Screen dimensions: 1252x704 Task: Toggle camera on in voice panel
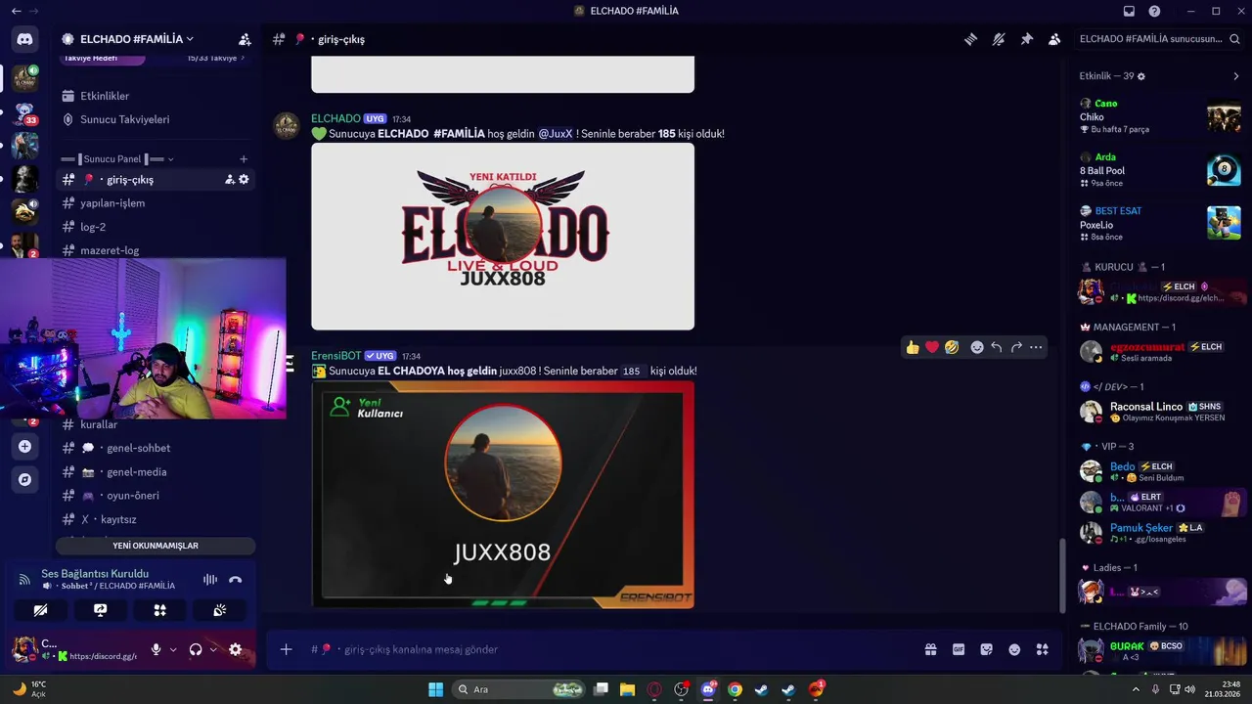40,610
